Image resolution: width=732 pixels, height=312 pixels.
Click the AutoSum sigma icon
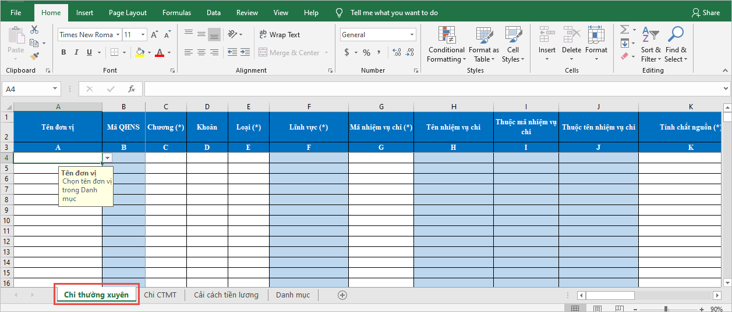click(x=624, y=30)
